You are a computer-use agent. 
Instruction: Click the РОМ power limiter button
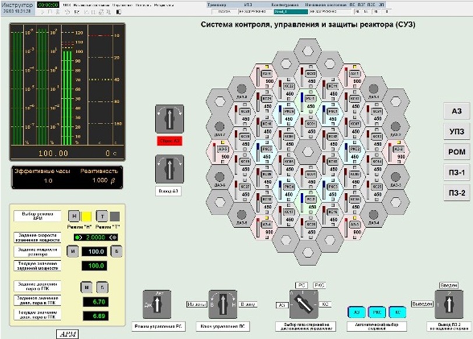457,151
